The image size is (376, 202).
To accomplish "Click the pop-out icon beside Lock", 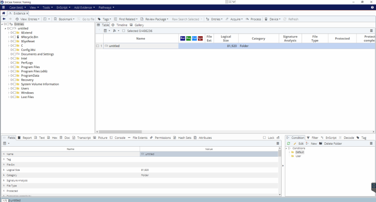I will [x=278, y=137].
